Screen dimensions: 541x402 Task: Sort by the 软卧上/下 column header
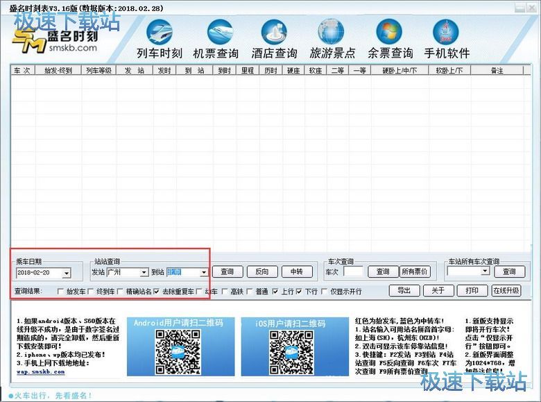pos(449,70)
